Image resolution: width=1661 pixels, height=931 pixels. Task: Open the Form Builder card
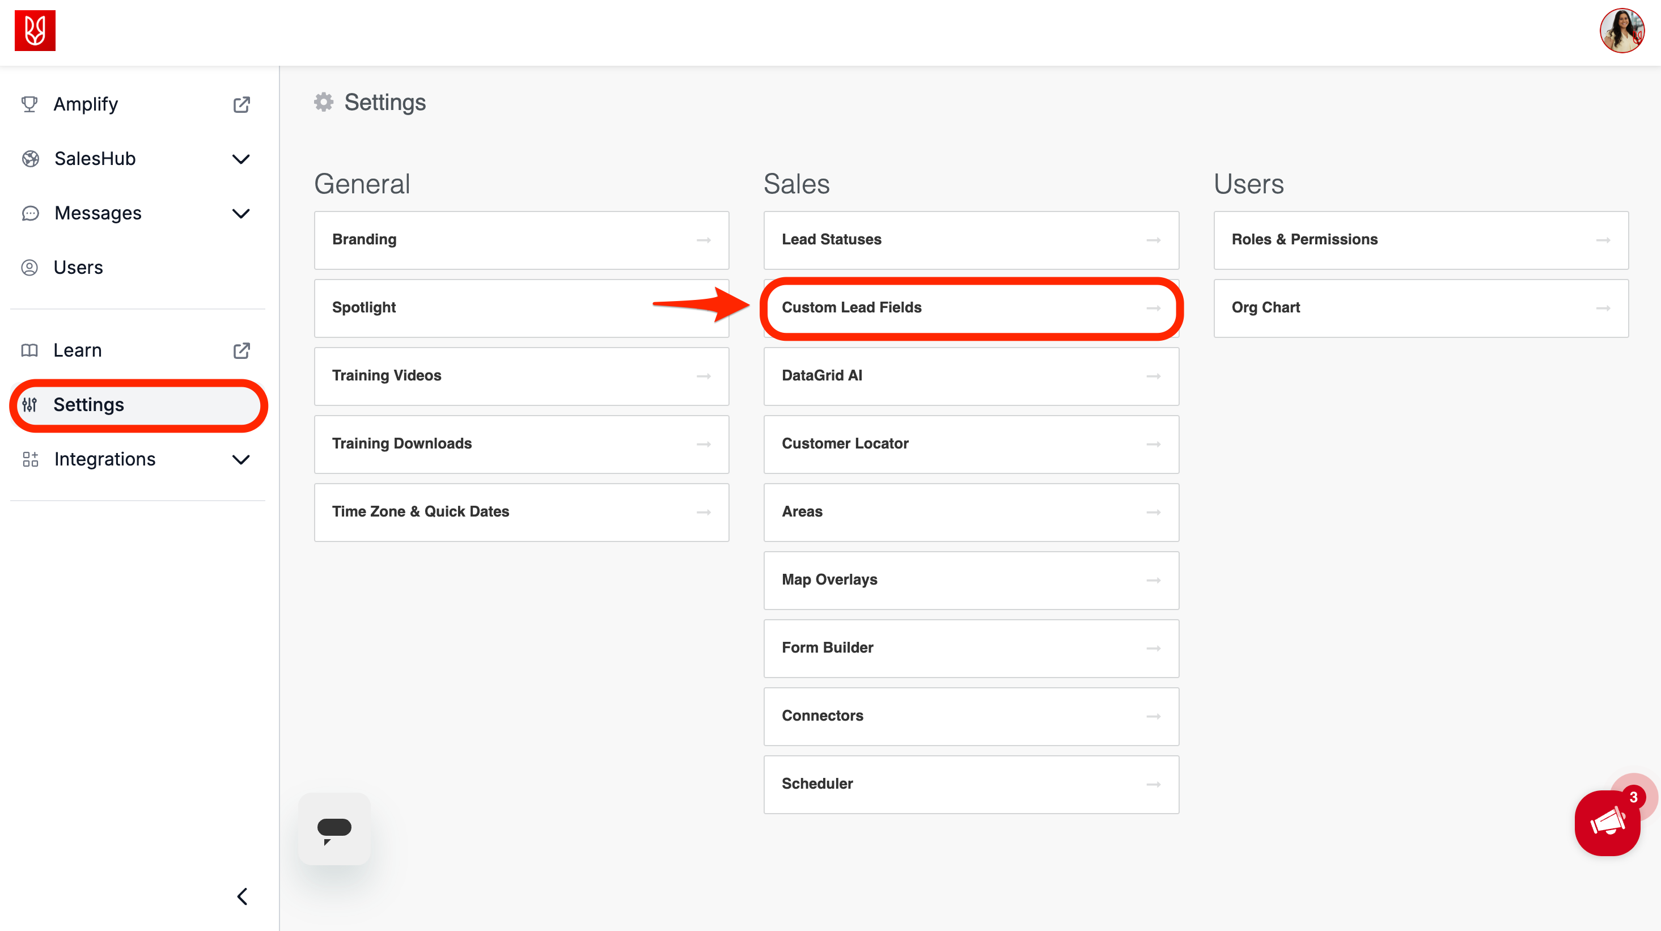(x=971, y=648)
